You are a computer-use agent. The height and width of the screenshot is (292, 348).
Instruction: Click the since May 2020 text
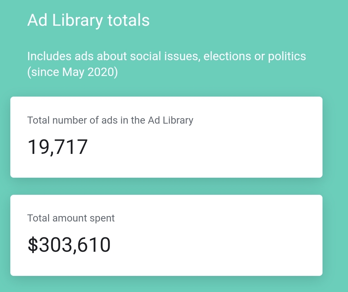(x=72, y=72)
